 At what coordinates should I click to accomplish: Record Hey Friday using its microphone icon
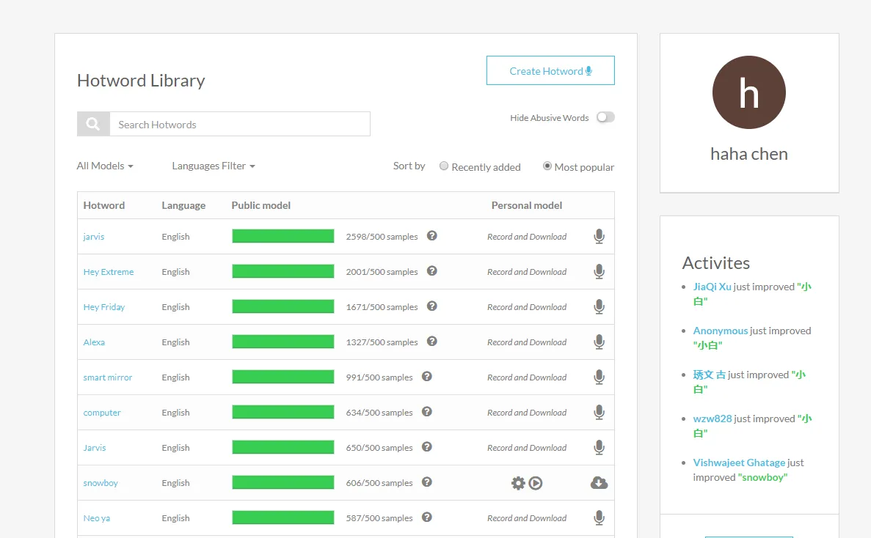click(x=599, y=306)
